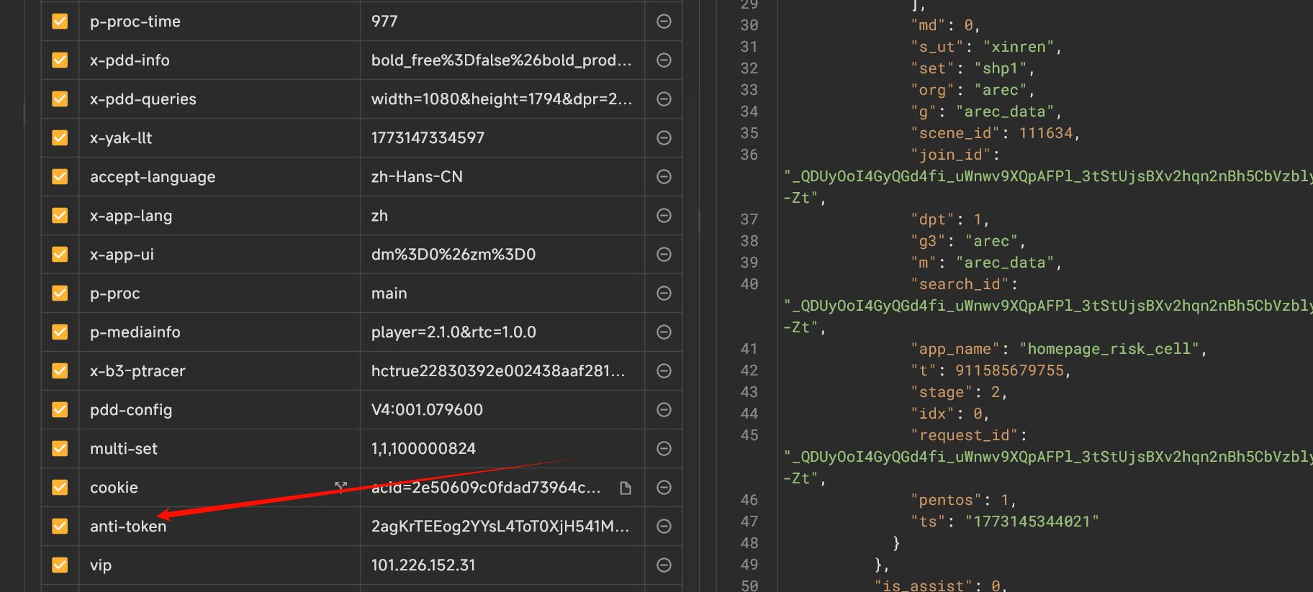Image resolution: width=1313 pixels, height=592 pixels.
Task: Click the vip value 101.226.152.31
Action: 423,565
